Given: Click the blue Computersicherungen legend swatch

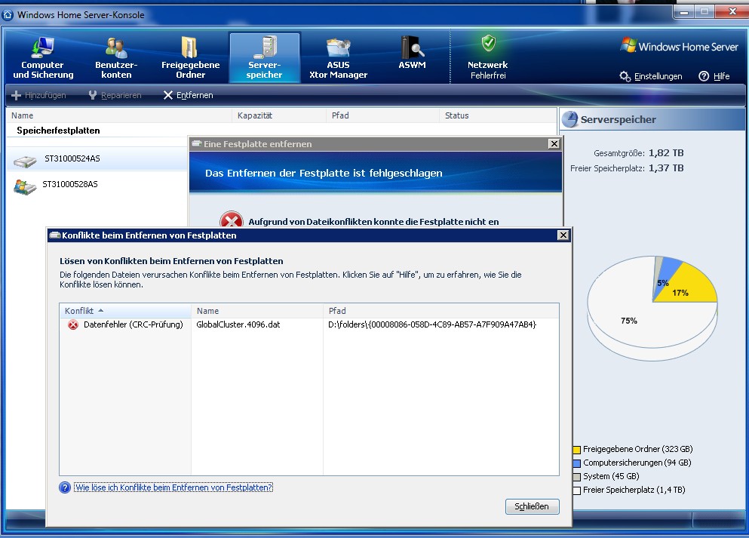Looking at the screenshot, I should 576,463.
